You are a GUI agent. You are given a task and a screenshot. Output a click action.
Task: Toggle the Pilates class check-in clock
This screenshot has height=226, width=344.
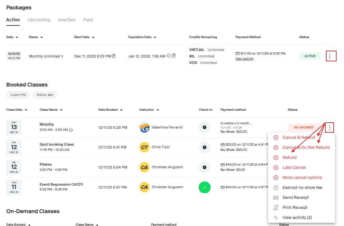[204, 167]
